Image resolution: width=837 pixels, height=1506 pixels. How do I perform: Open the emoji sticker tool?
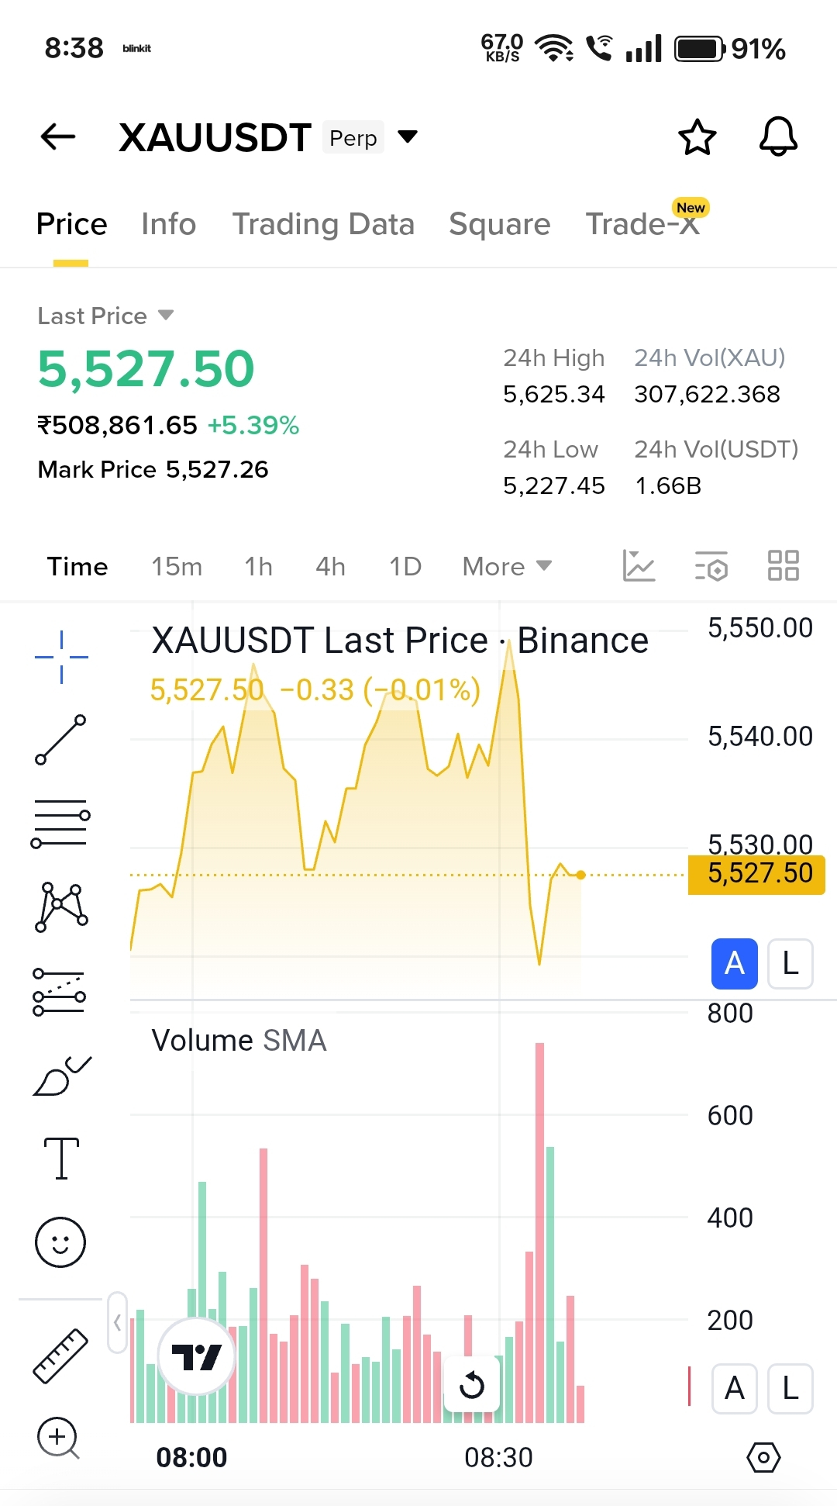click(x=60, y=1242)
